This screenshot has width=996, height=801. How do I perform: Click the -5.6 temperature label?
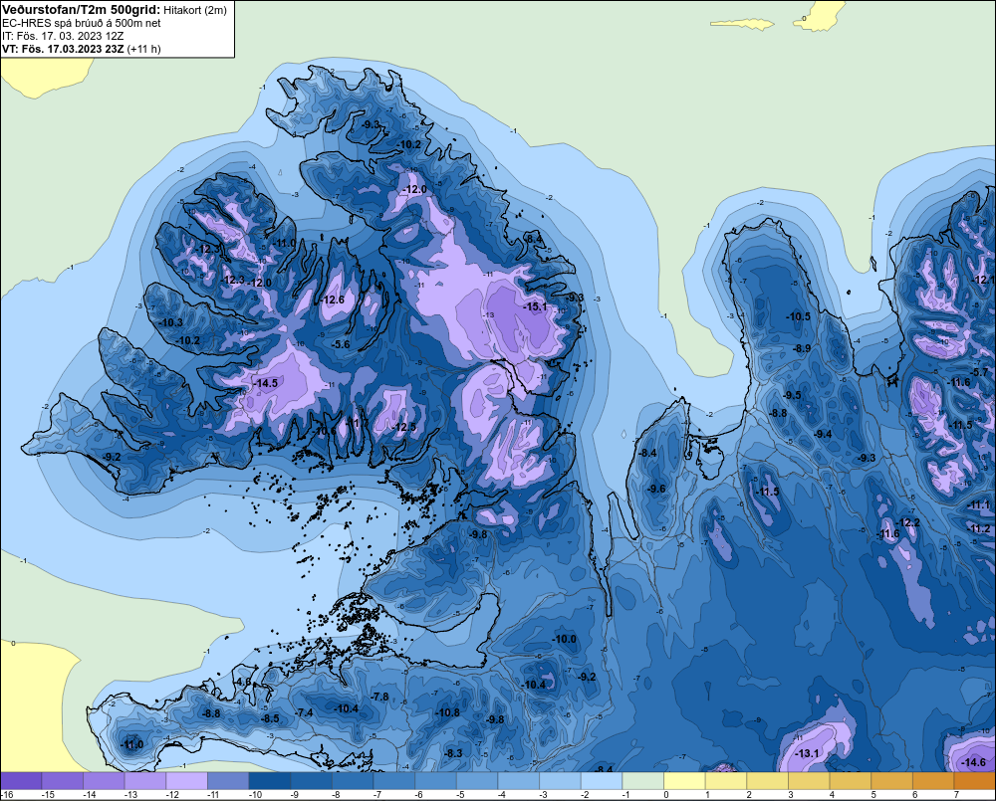coord(341,344)
